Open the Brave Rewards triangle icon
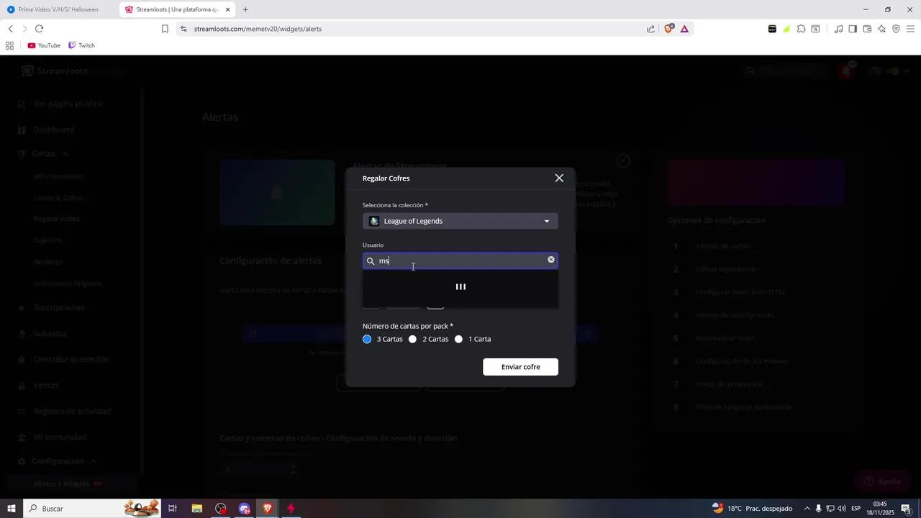Screen dimensions: 921x518 684,29
